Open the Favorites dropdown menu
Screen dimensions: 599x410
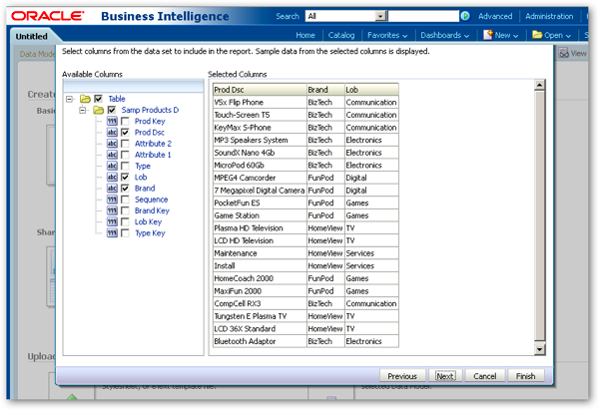[x=387, y=35]
